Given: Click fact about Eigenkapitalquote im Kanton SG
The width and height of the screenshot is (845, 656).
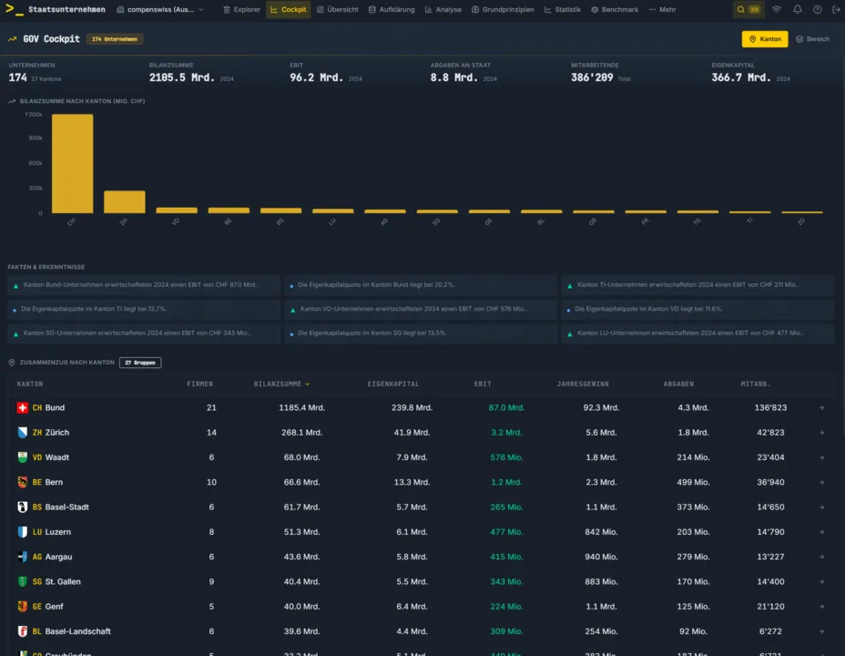Looking at the screenshot, I should click(x=421, y=333).
